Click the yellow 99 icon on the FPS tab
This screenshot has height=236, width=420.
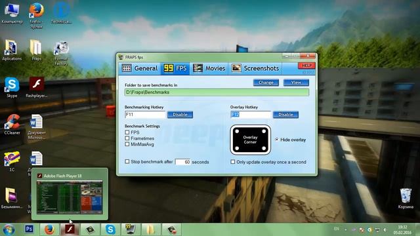[x=169, y=68]
